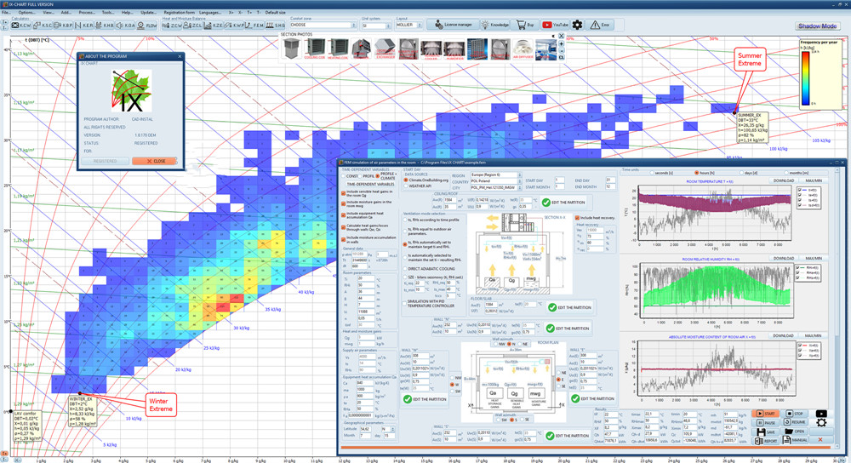
Task: Open the K.S.C calculator tool
Action: pyautogui.click(x=43, y=26)
